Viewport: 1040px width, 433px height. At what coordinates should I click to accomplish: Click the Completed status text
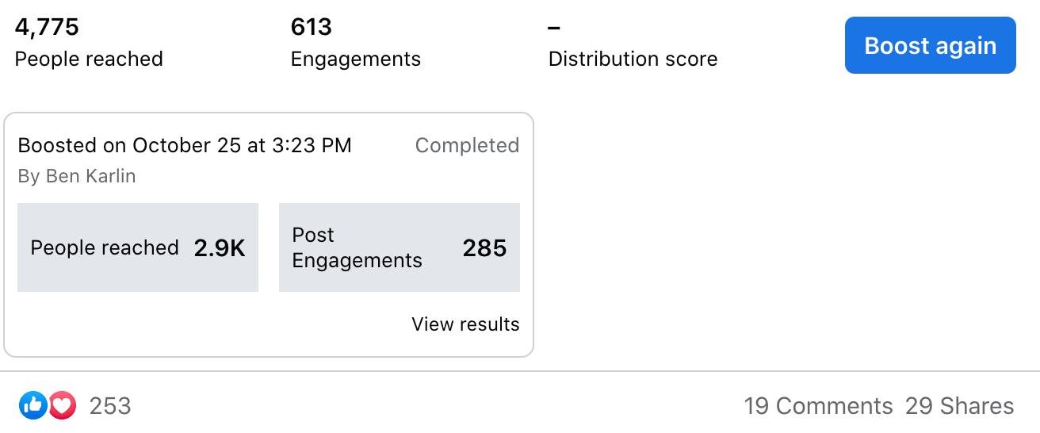(x=467, y=146)
